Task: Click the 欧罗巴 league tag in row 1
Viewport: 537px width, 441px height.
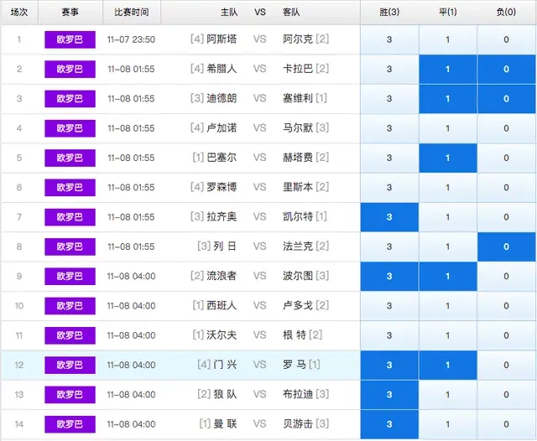Action: pos(70,39)
